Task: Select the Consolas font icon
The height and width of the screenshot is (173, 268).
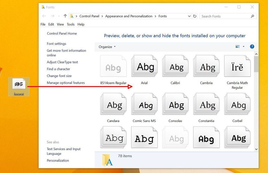Action: tap(175, 104)
